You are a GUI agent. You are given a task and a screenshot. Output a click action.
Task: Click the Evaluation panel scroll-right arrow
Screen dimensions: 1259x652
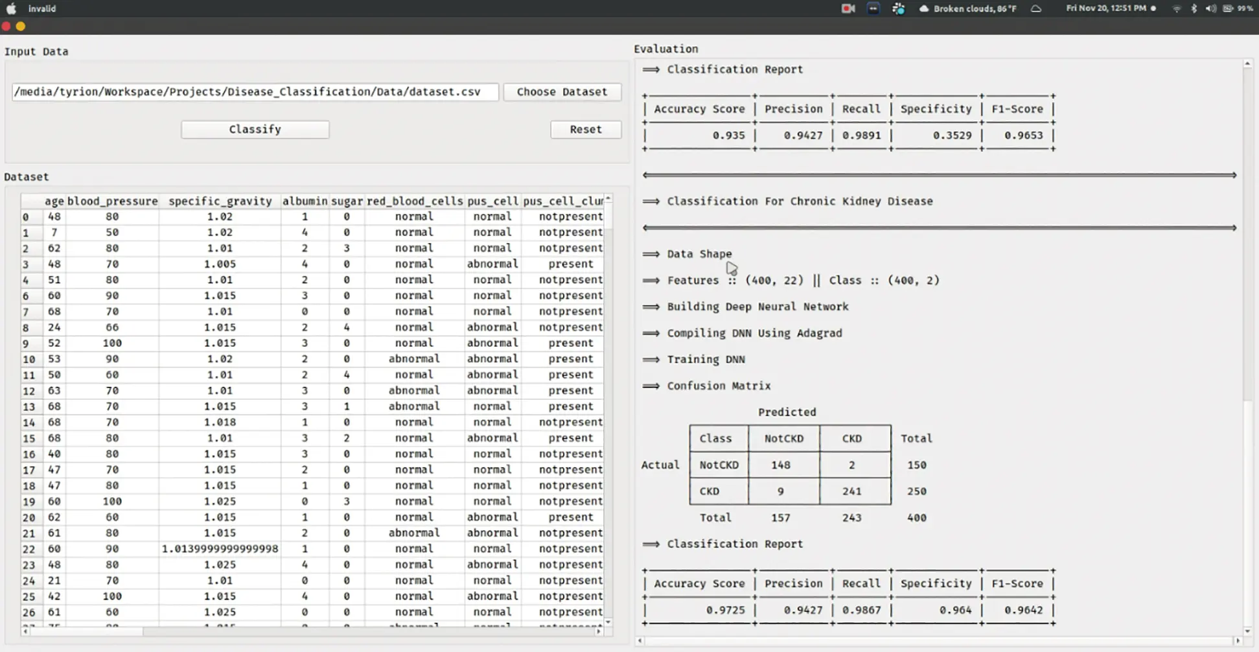(1238, 641)
